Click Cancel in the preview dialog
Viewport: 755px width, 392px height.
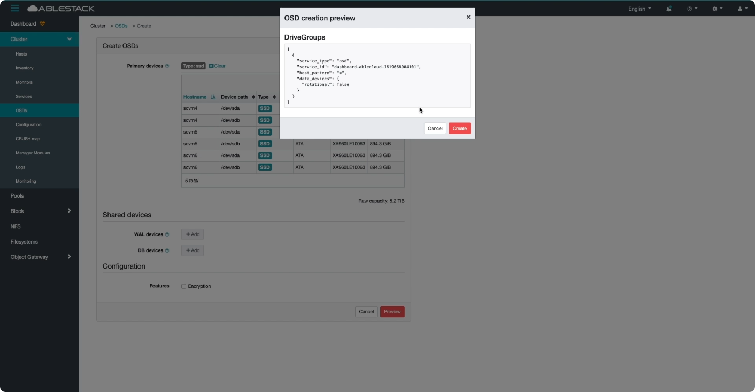435,128
